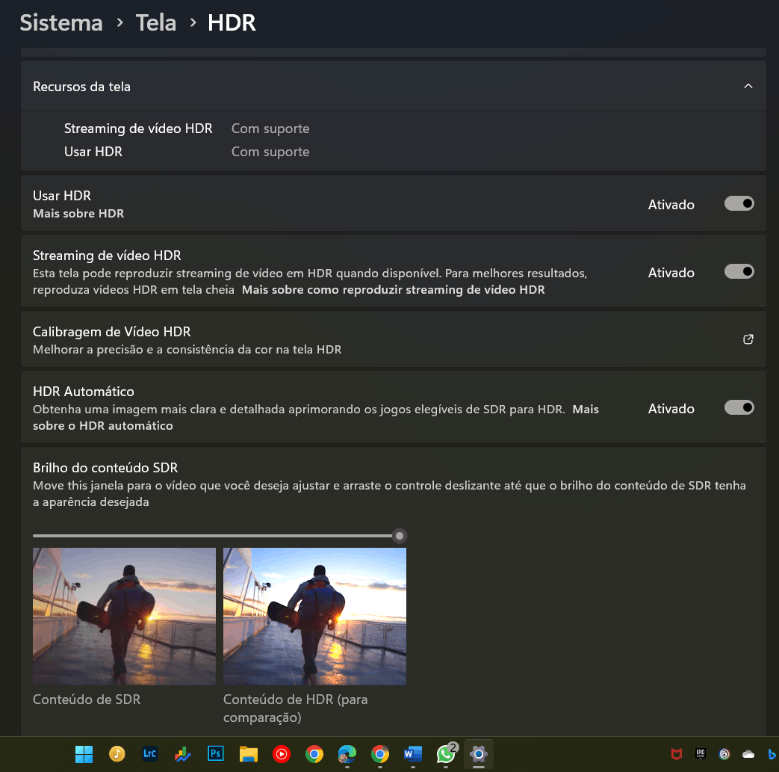Open the Mais sobre HDR link
Image resolution: width=779 pixels, height=772 pixels.
pos(78,213)
